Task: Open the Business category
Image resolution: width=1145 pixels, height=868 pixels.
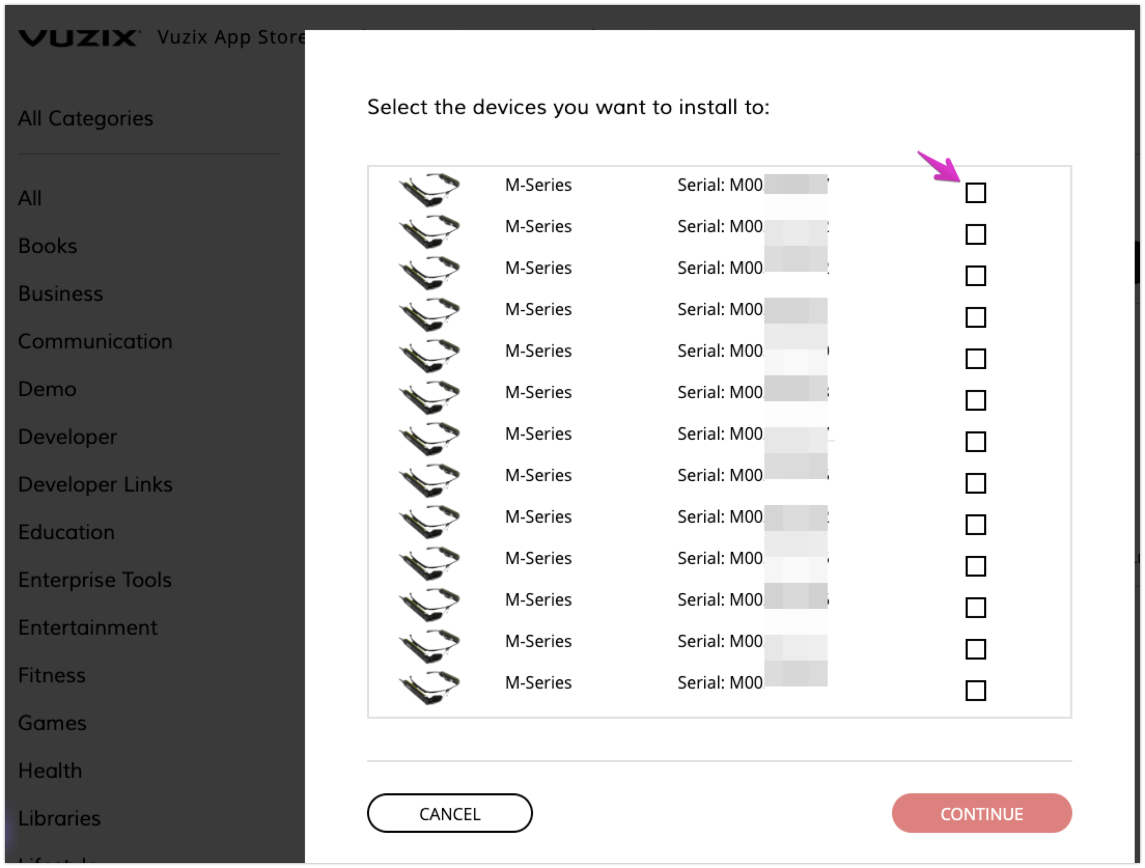Action: 61,293
